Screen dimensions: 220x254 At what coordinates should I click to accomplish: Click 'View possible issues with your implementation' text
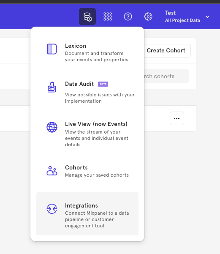tap(100, 98)
